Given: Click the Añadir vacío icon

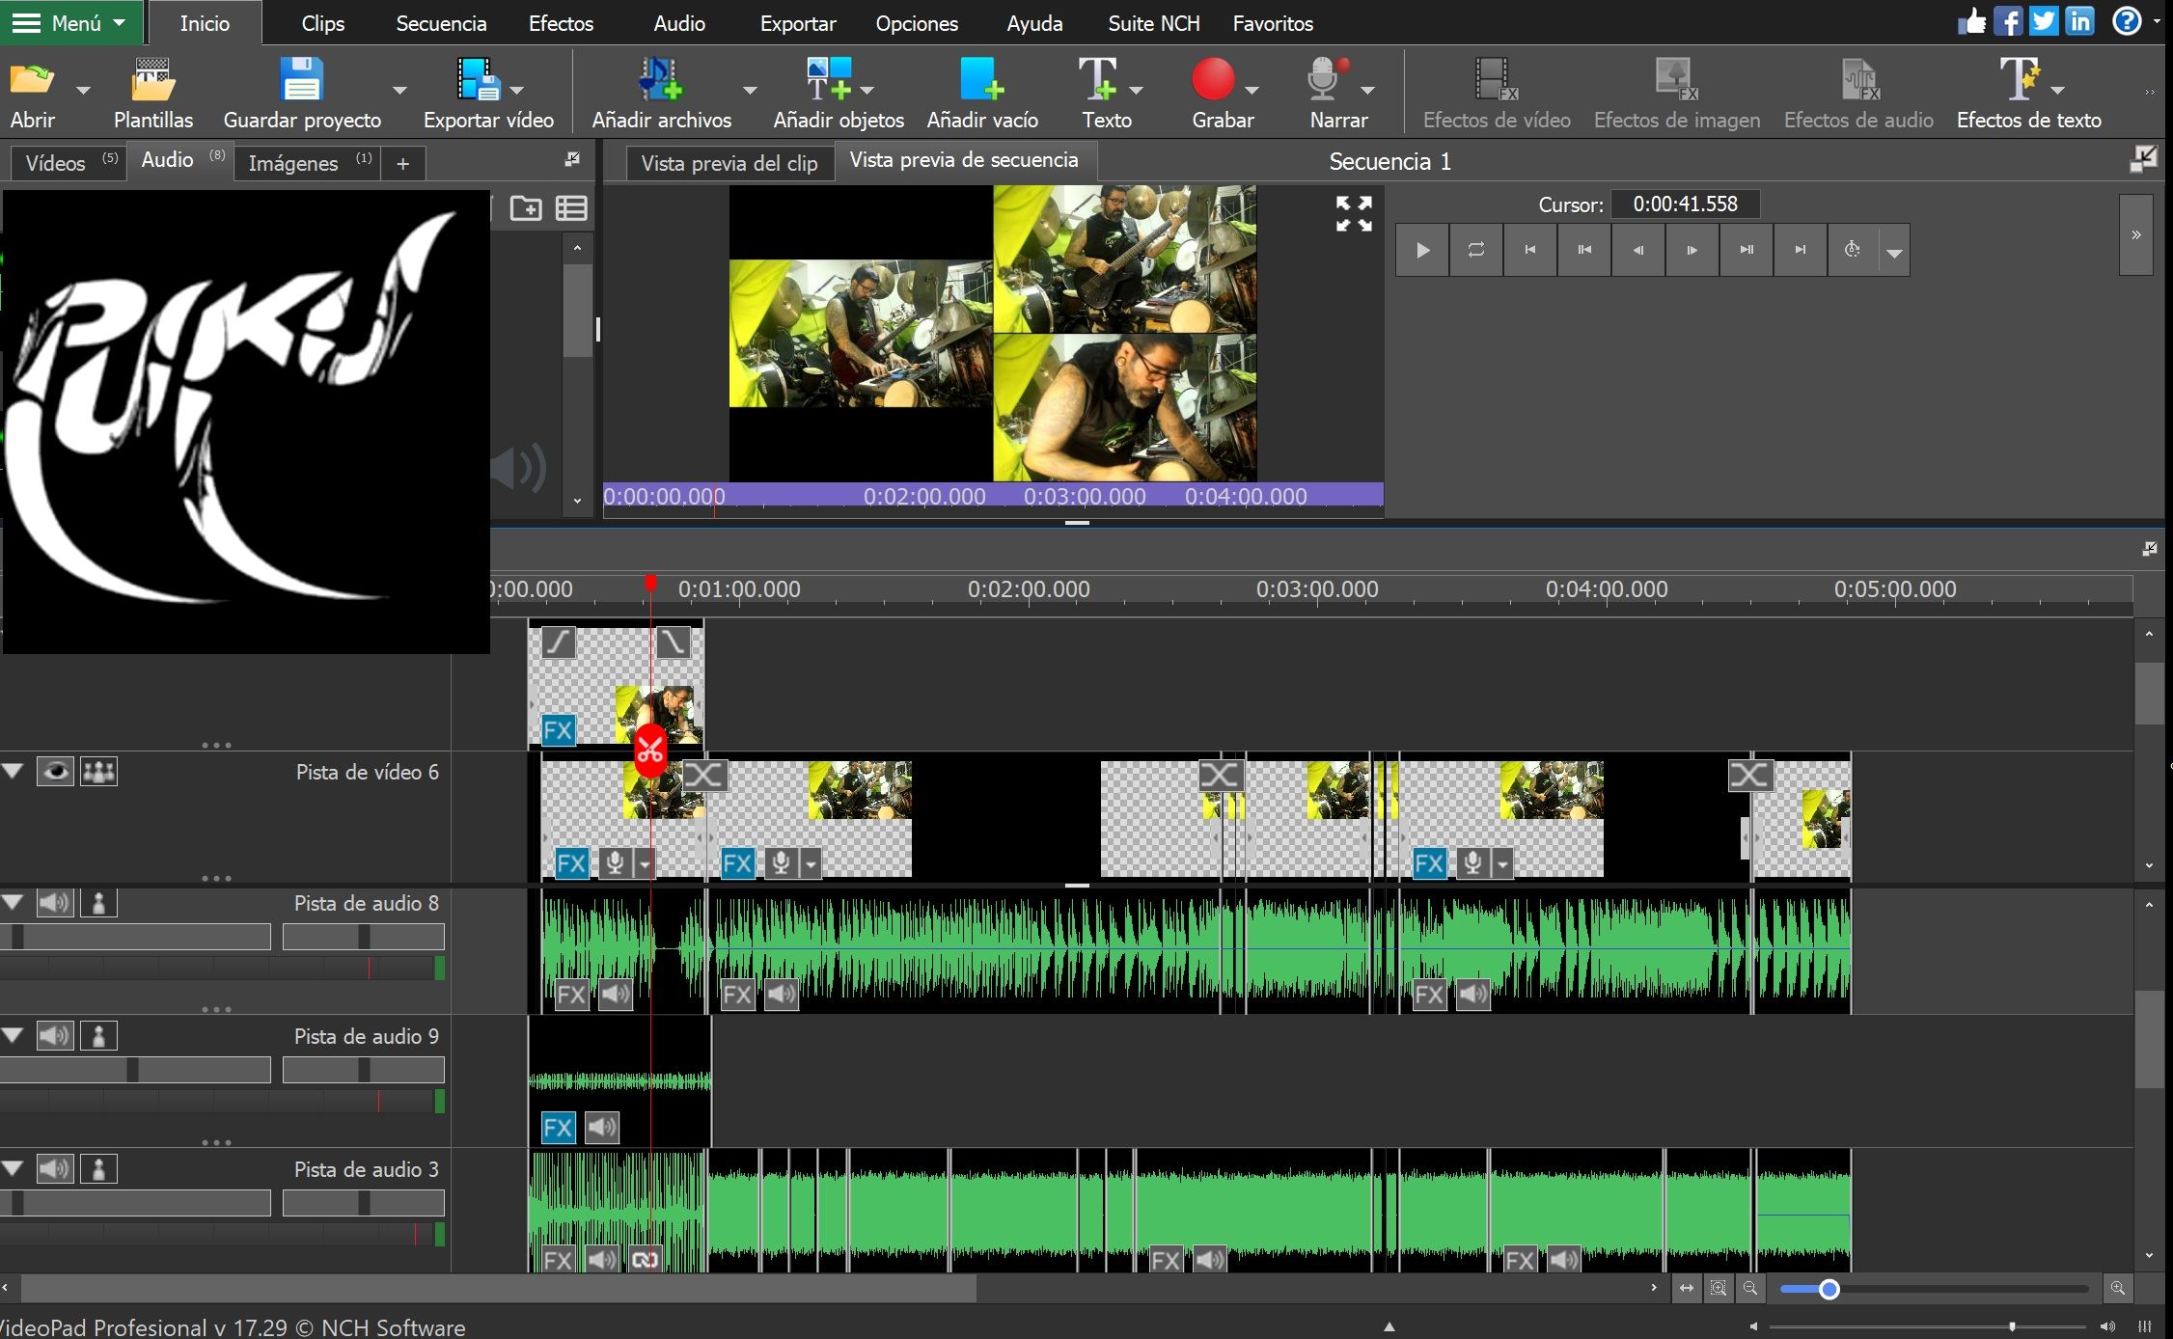Looking at the screenshot, I should pyautogui.click(x=981, y=81).
